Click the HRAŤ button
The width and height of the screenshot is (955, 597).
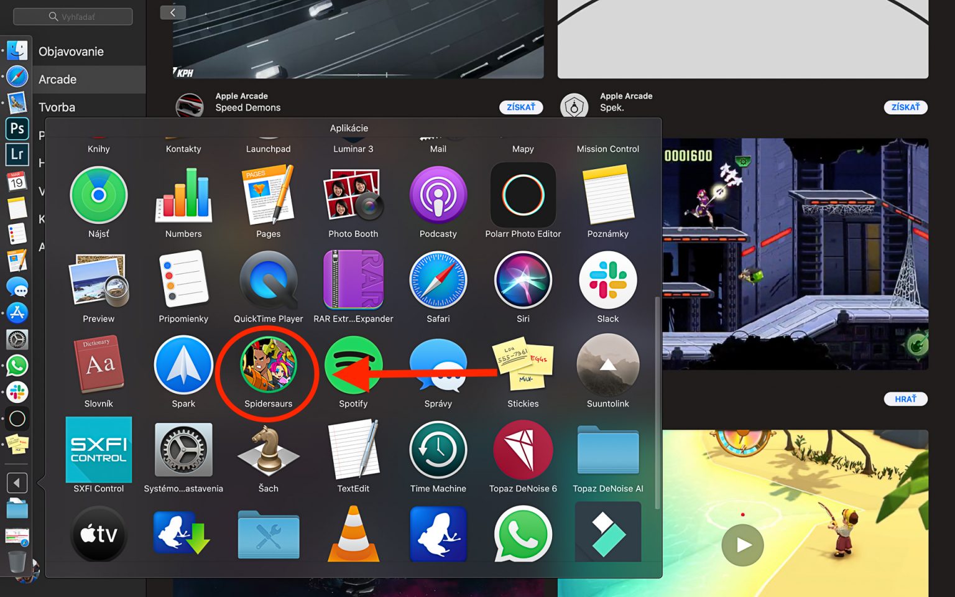point(905,399)
